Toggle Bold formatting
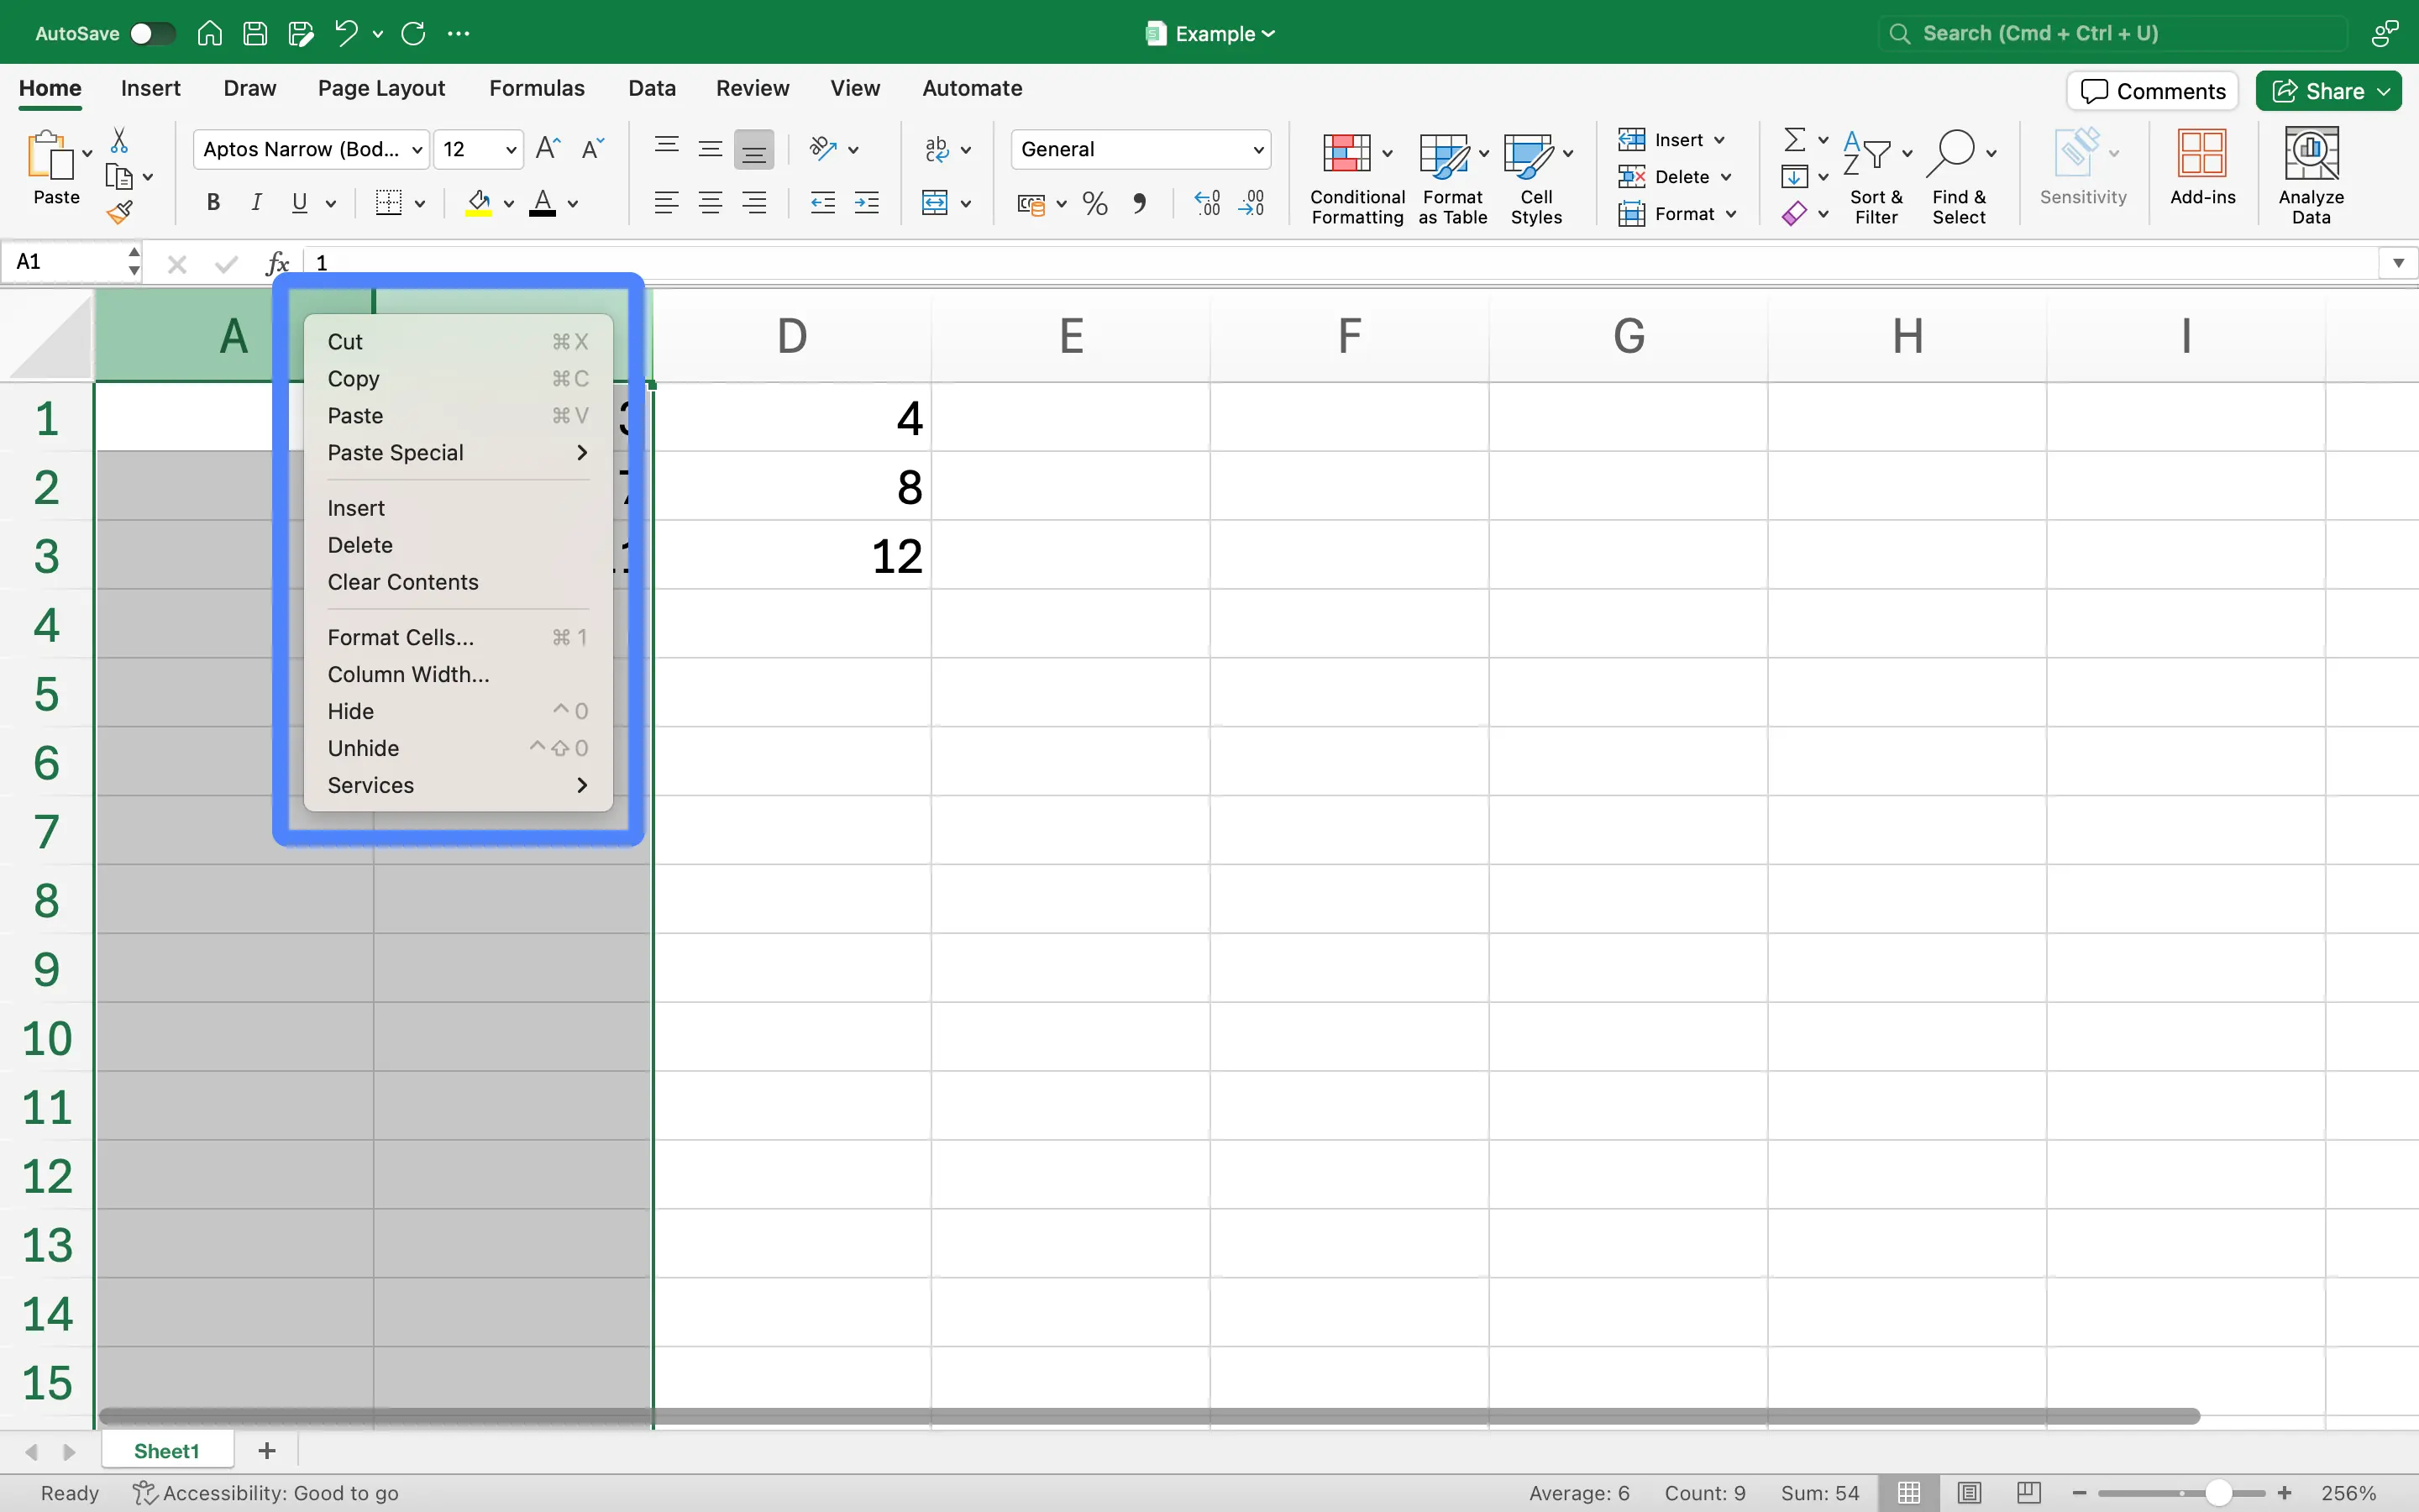Viewport: 2419px width, 1512px height. pyautogui.click(x=213, y=203)
